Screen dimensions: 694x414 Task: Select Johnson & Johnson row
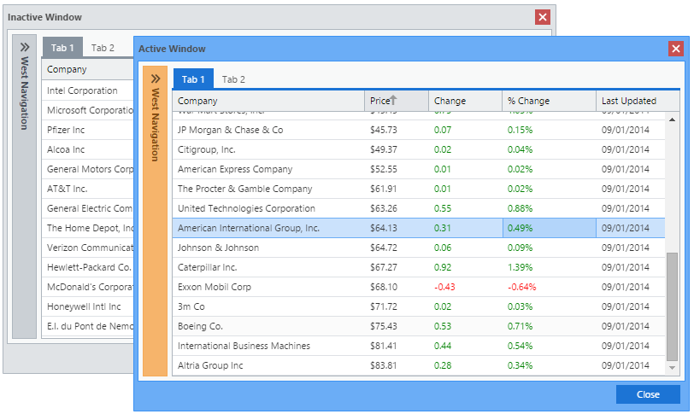pos(419,248)
